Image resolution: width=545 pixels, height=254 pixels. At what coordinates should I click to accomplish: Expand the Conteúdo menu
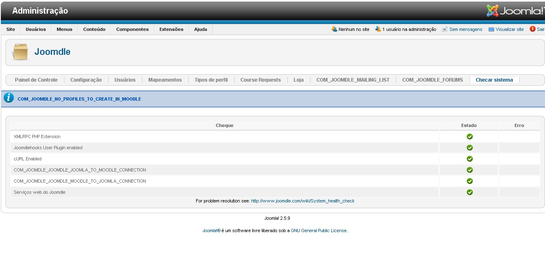click(x=94, y=29)
